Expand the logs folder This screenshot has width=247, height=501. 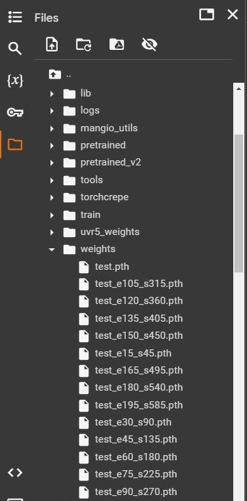[52, 111]
